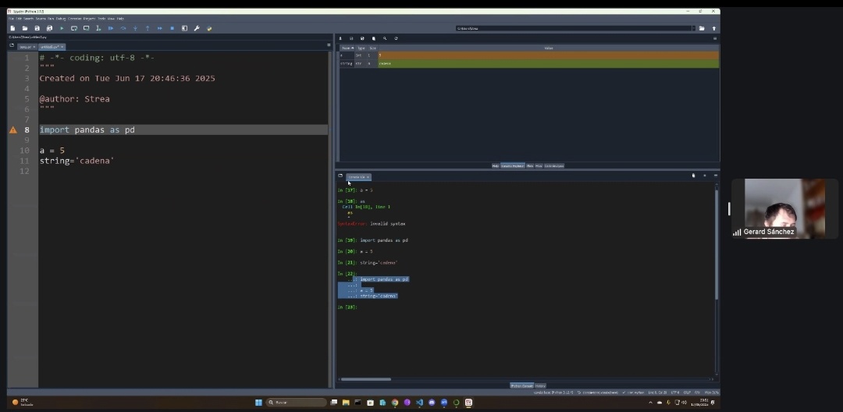
Task: Run the file with green play icon
Action: tap(62, 28)
